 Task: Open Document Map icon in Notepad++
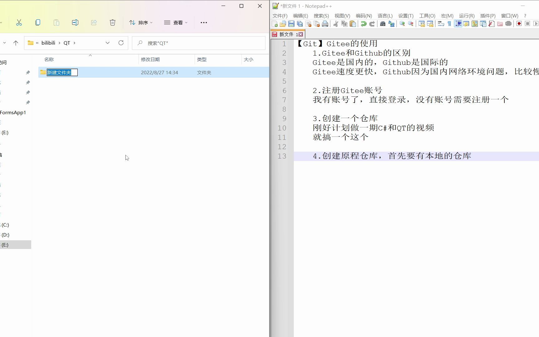[475, 24]
